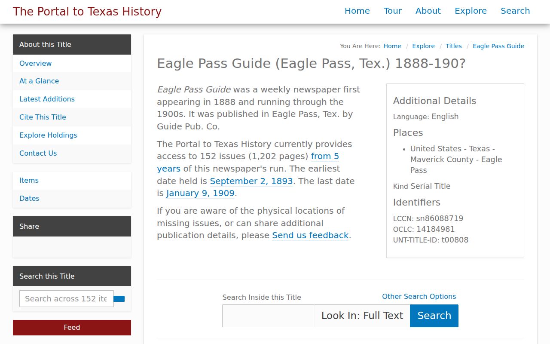Click the 'Language: English' detail

(x=426, y=117)
